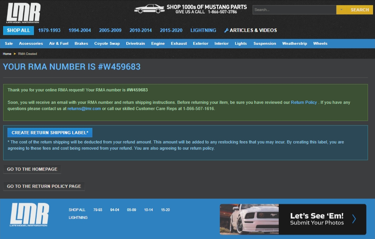Expand the SHOP ALL menu
This screenshot has height=239, width=375.
[18, 30]
